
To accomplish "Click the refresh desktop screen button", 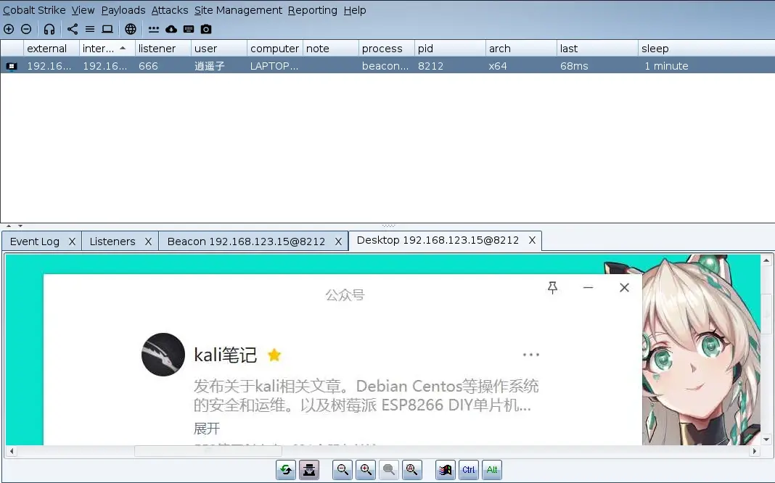I will coord(286,470).
